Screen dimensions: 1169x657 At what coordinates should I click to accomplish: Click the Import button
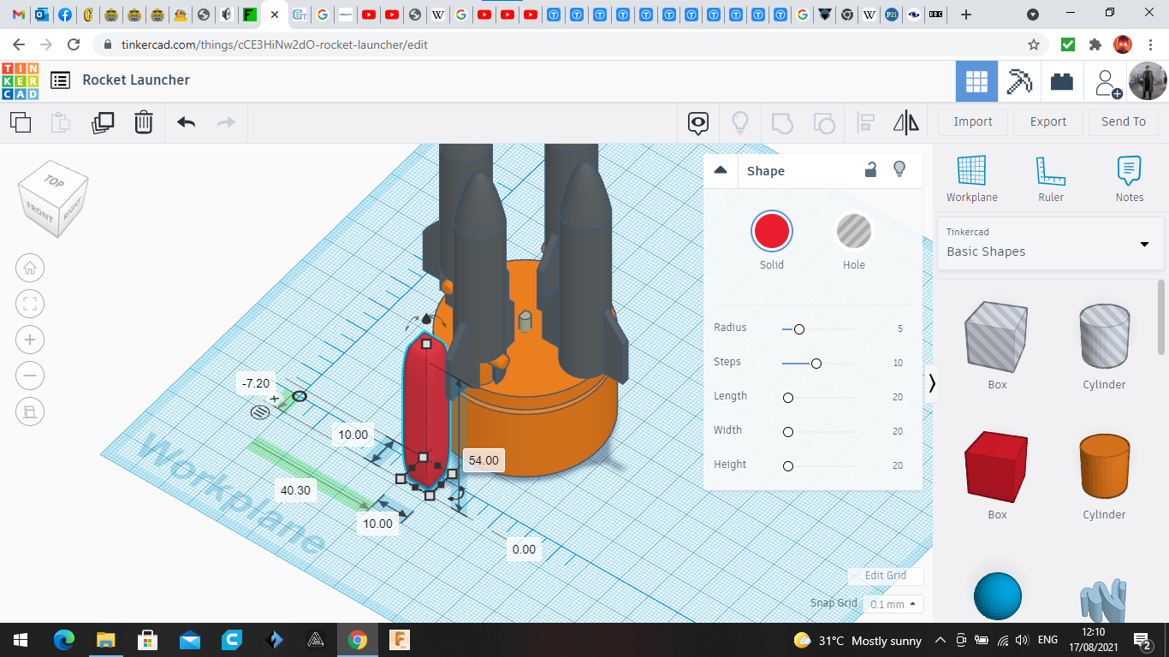[x=972, y=121]
